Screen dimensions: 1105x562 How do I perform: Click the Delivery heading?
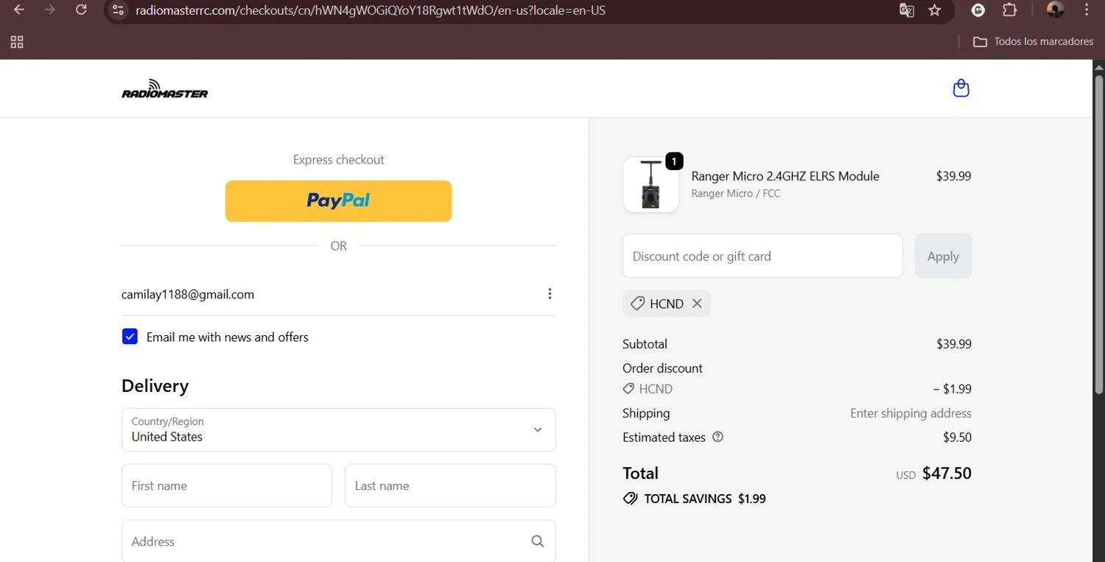[155, 386]
